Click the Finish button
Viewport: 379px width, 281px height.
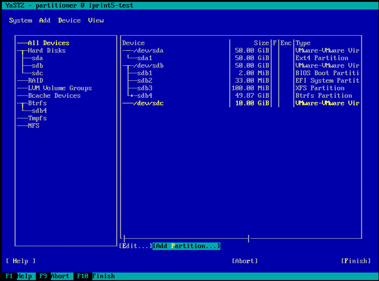(356, 261)
